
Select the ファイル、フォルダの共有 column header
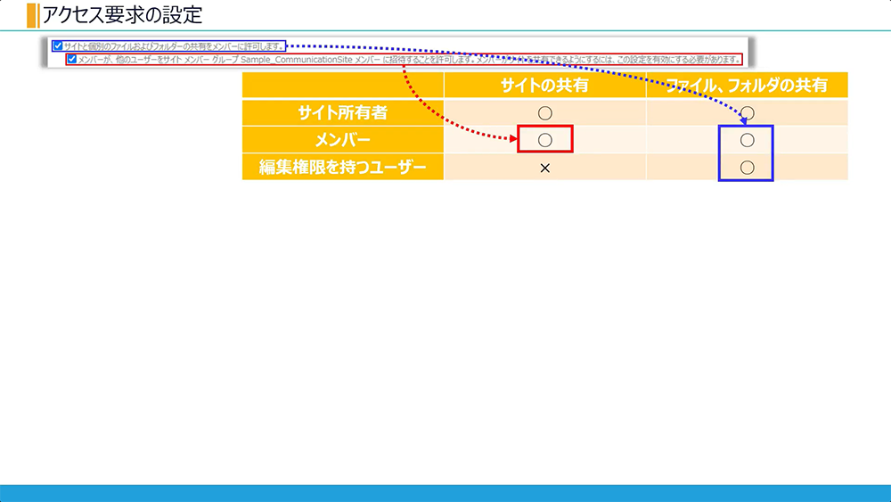tap(747, 86)
